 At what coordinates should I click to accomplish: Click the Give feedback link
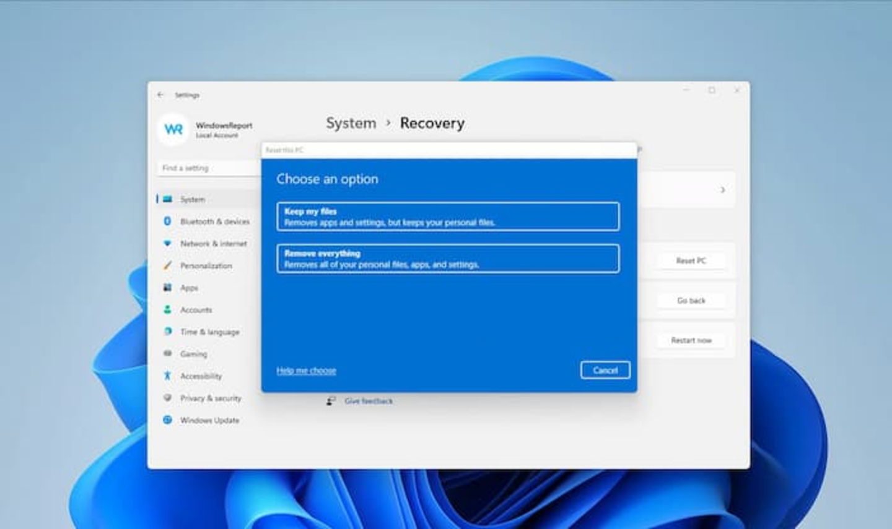click(368, 401)
